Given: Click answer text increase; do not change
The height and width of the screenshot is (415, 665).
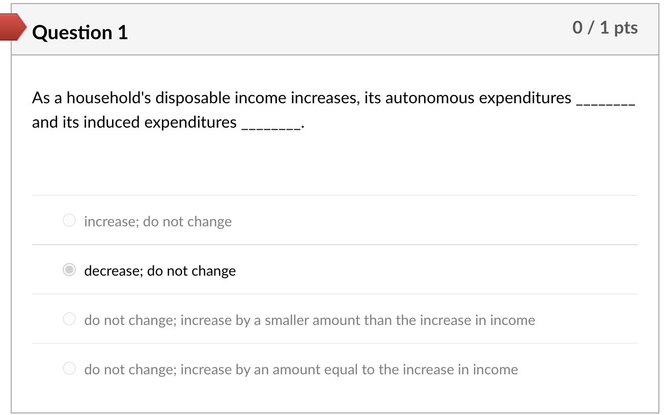Looking at the screenshot, I should 158,221.
